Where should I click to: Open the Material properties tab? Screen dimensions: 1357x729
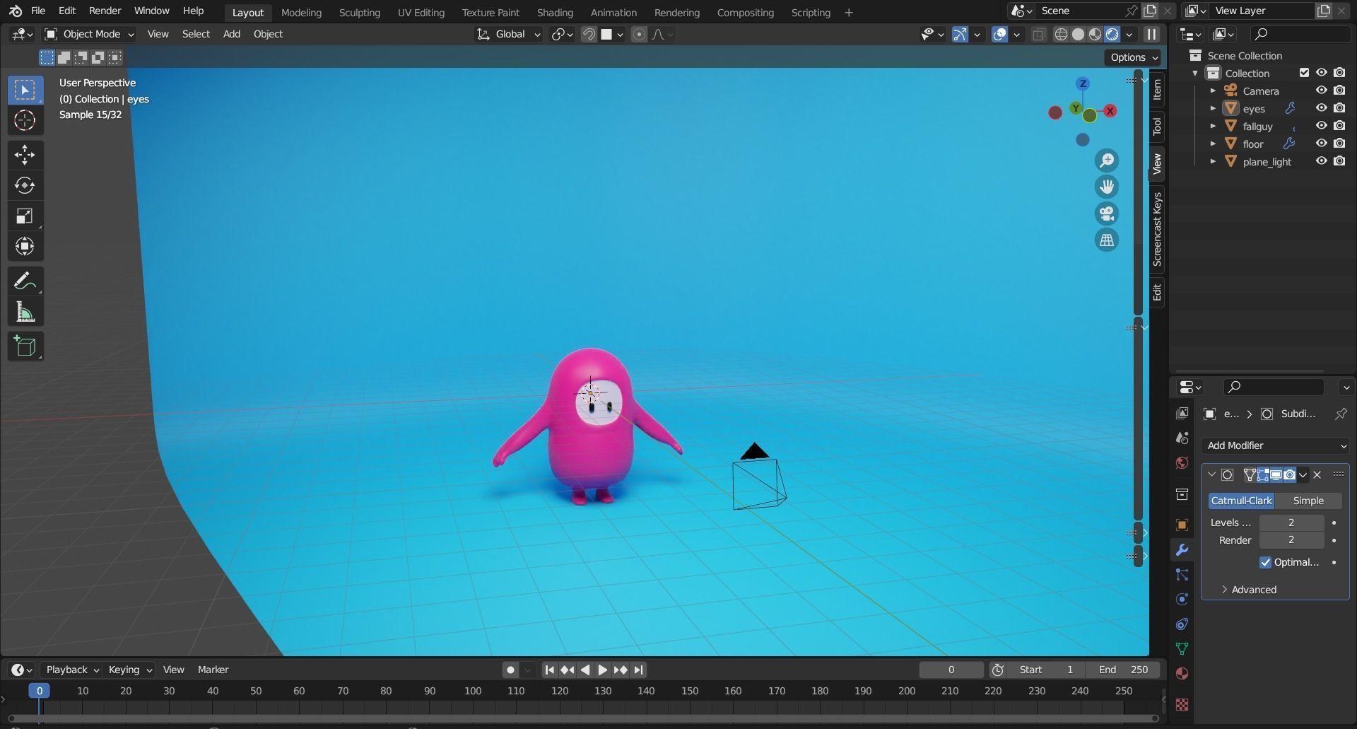1182,673
